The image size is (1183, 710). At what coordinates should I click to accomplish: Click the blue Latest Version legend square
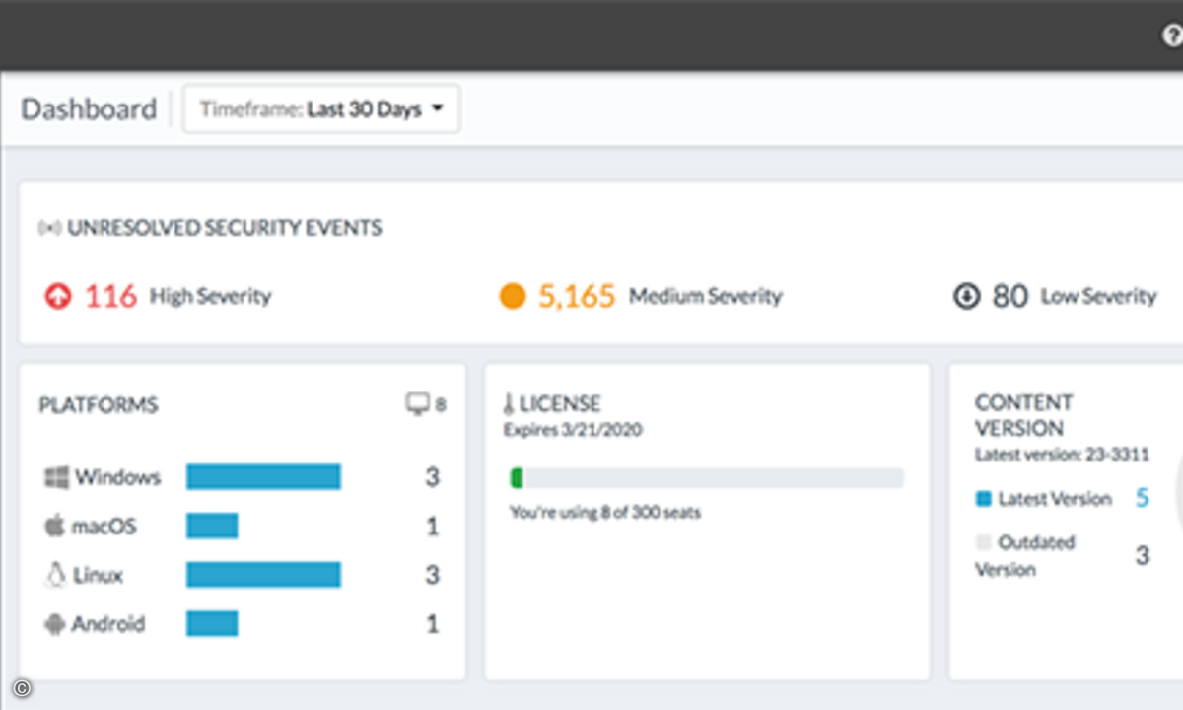(983, 499)
